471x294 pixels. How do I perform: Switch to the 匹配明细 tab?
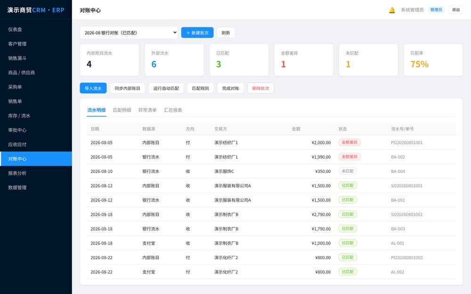coord(122,110)
